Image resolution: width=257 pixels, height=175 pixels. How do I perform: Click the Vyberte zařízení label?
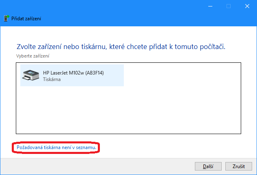click(x=33, y=56)
